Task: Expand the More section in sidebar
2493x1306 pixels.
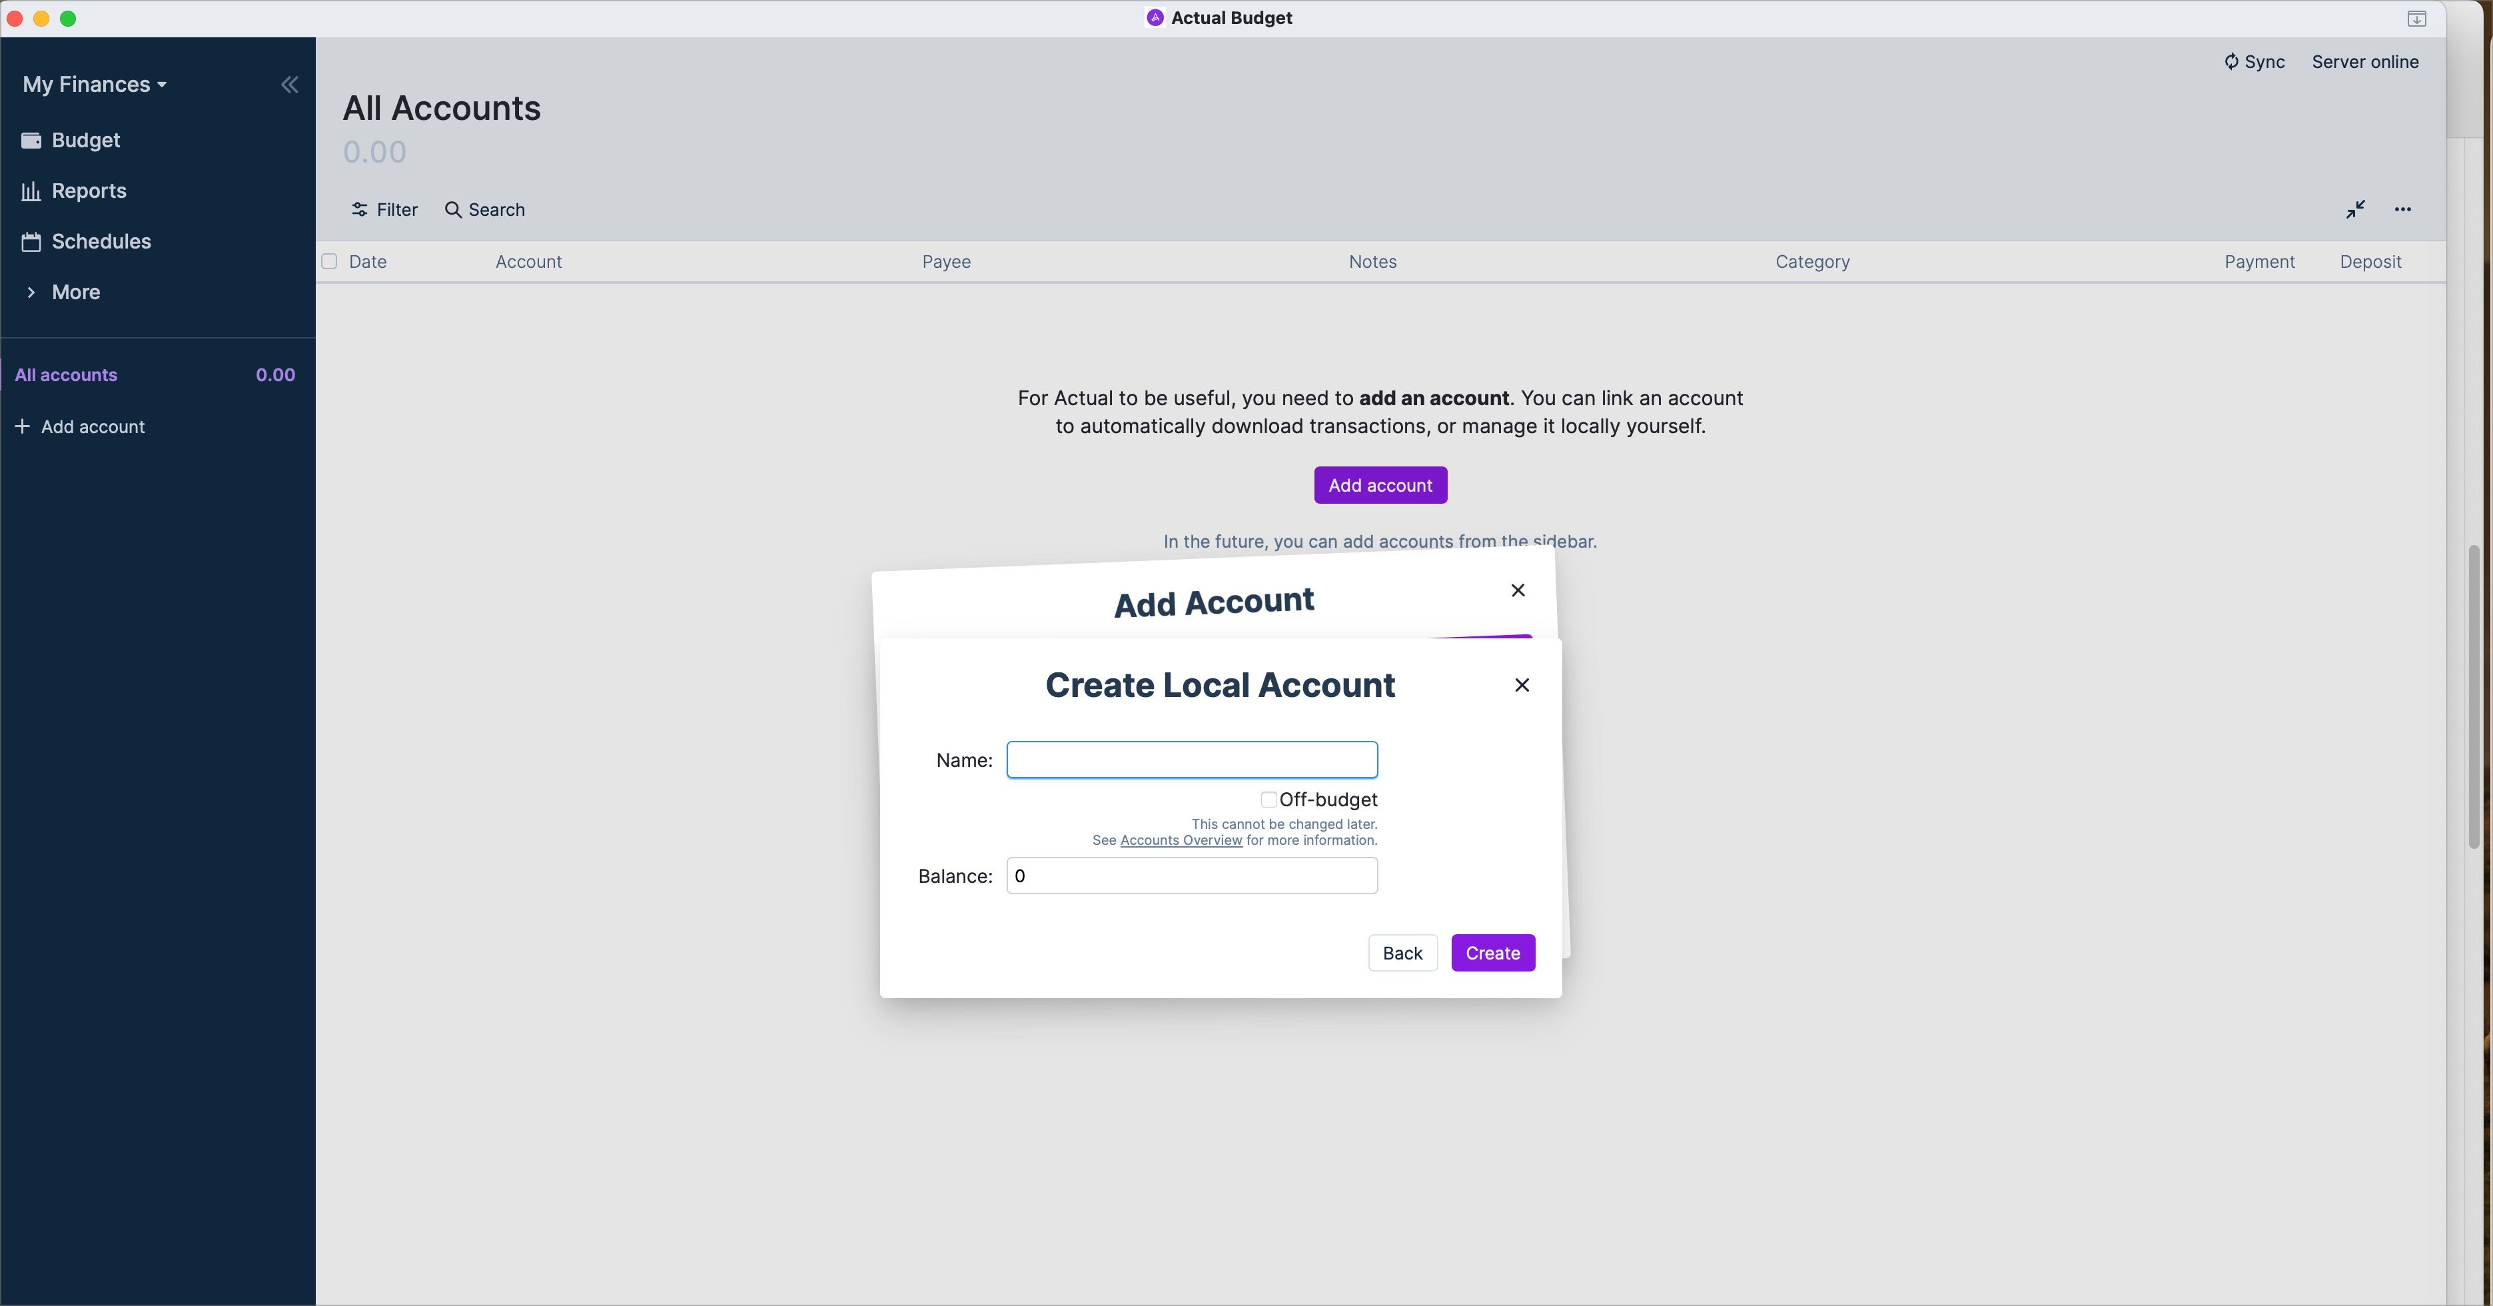Action: (x=75, y=293)
